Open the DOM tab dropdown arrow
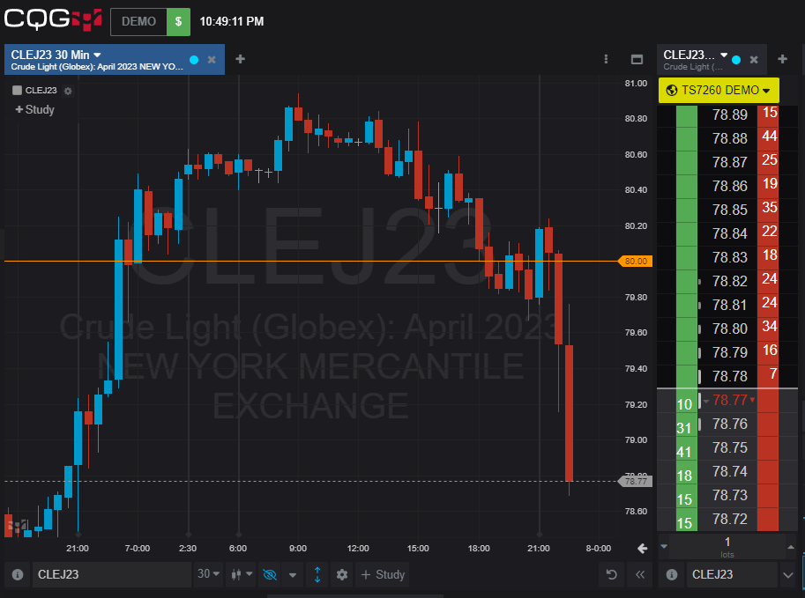The height and width of the screenshot is (598, 805). pos(724,55)
